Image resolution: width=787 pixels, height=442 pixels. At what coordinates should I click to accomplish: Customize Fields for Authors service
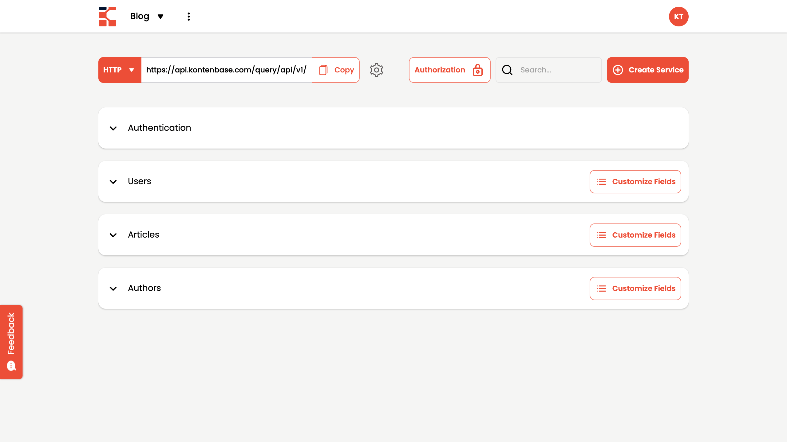[635, 289]
